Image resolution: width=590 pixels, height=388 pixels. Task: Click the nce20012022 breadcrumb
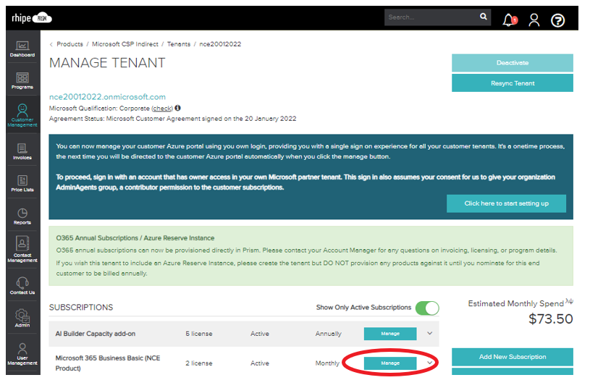coord(220,44)
